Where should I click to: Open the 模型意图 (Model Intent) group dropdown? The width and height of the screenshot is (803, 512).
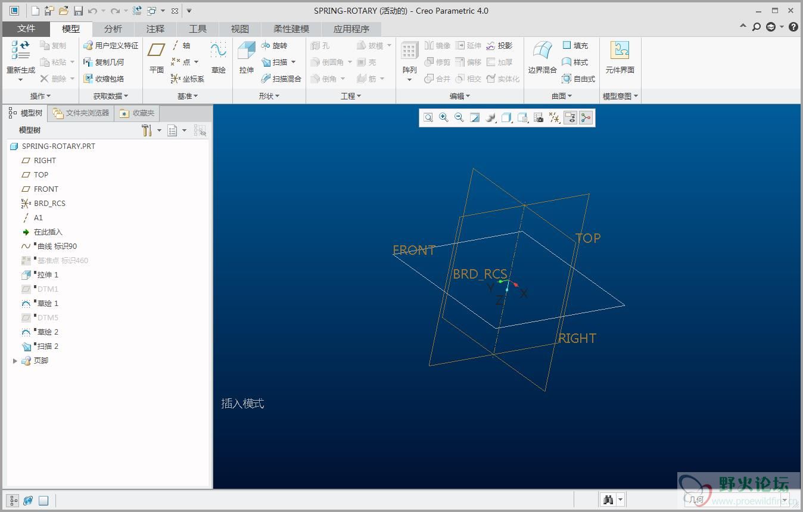point(620,96)
